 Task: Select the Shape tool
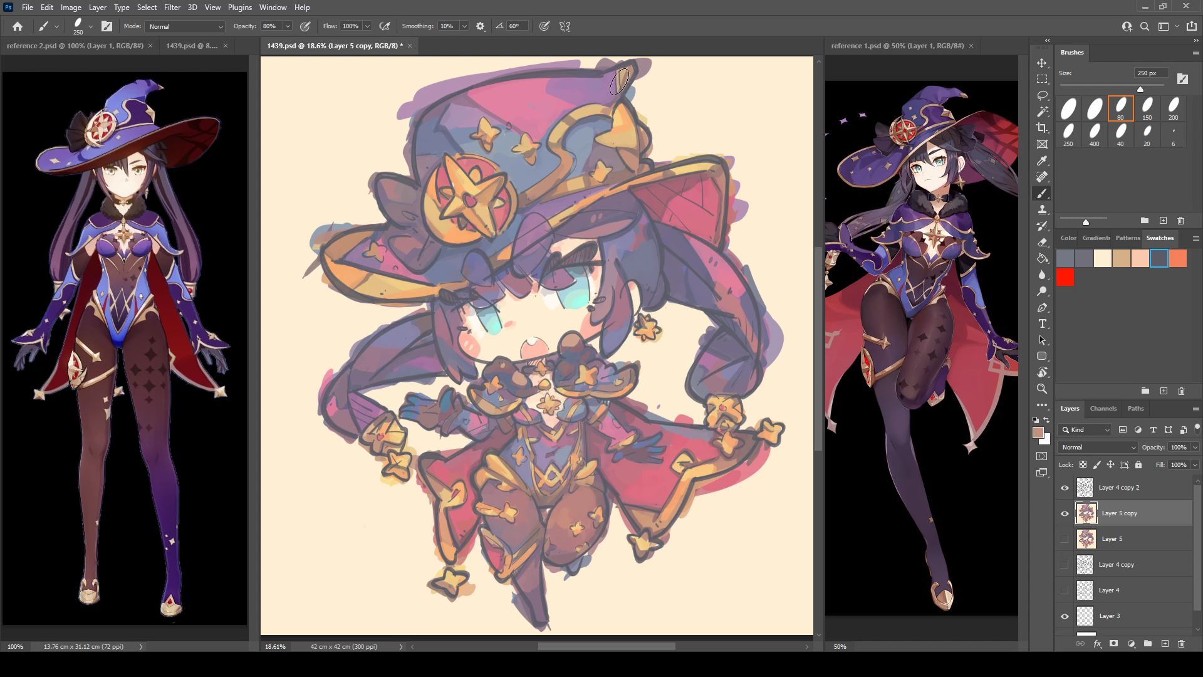pyautogui.click(x=1042, y=357)
